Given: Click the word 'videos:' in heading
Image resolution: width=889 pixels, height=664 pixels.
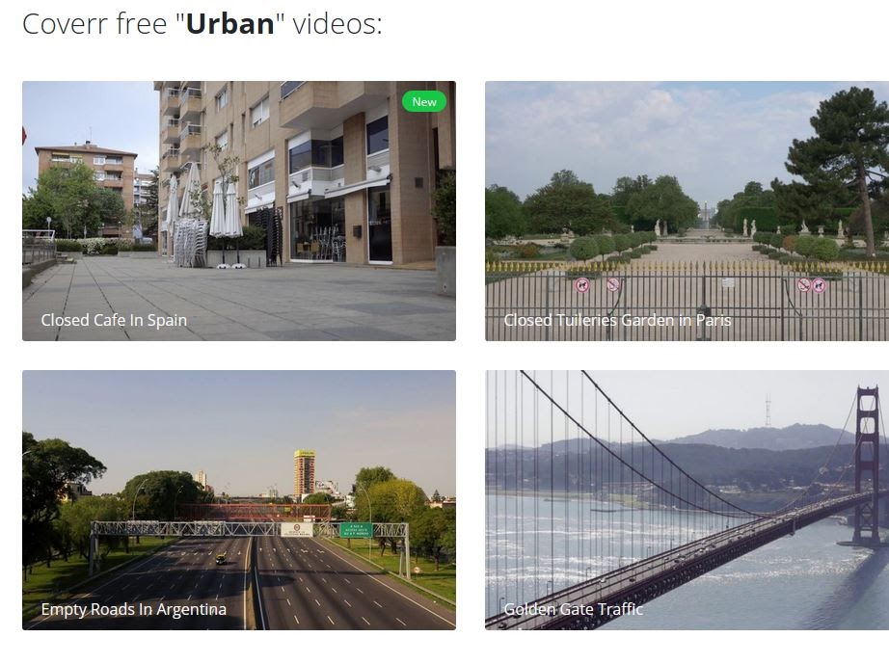Looking at the screenshot, I should [337, 24].
